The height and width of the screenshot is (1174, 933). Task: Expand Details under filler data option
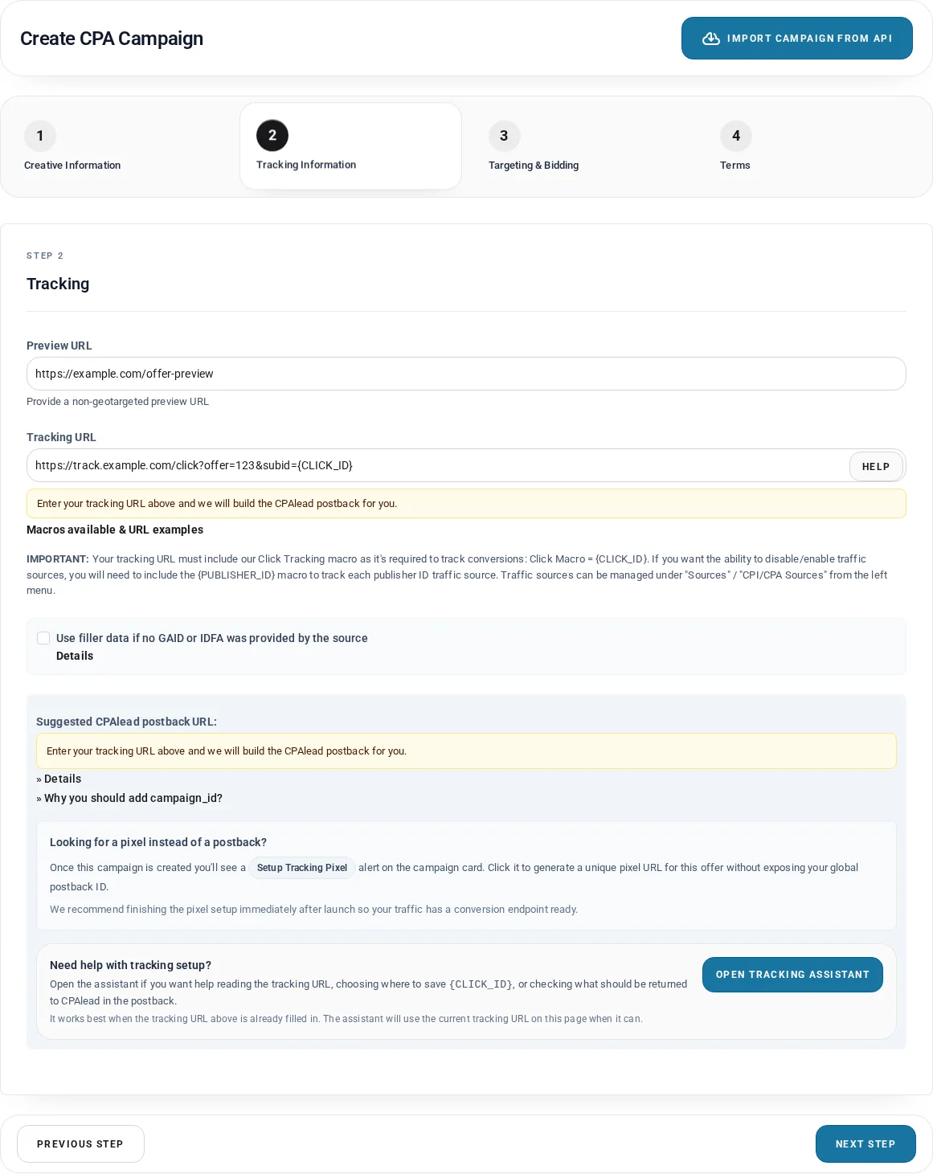(75, 656)
